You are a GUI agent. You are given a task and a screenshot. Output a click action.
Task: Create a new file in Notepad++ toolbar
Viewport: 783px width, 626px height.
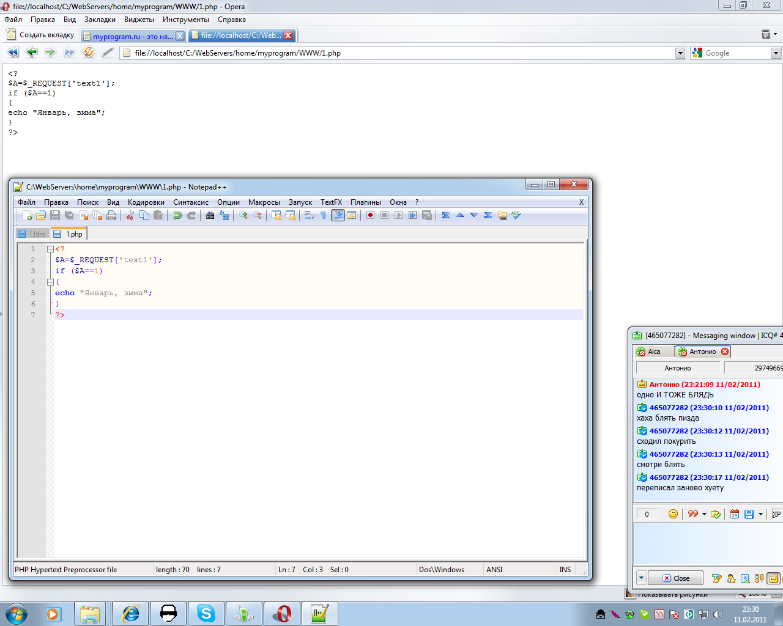27,215
